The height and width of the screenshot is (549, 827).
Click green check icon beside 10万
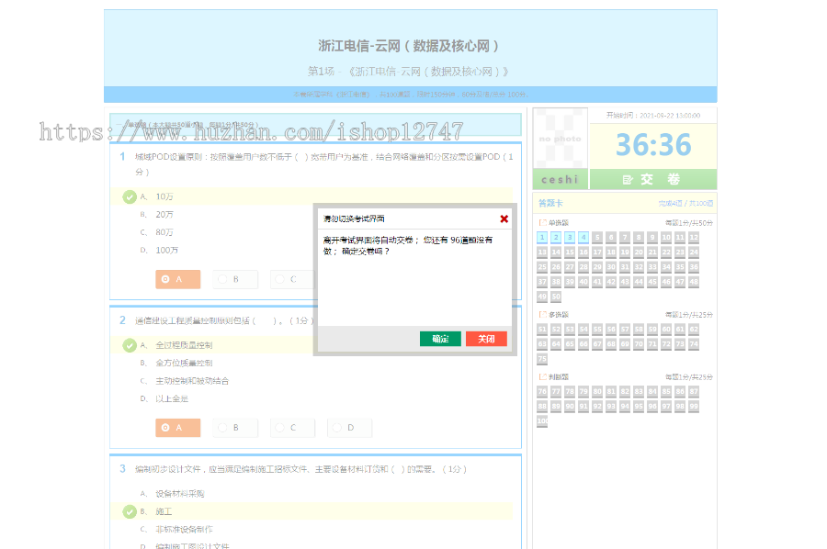[x=130, y=197]
